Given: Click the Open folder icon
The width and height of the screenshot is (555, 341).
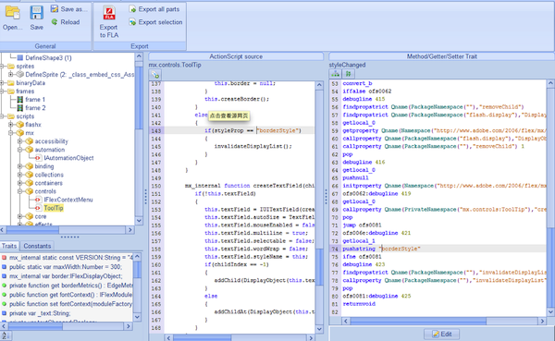Looking at the screenshot, I should (12, 13).
